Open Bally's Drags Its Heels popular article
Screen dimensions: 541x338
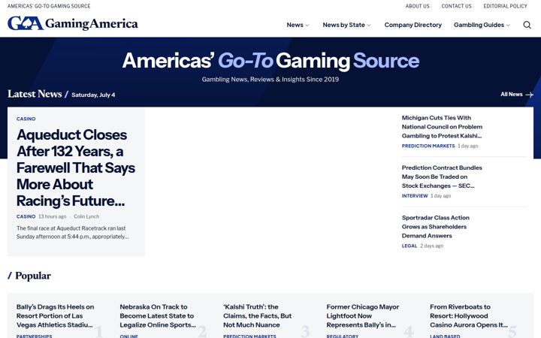(55, 315)
